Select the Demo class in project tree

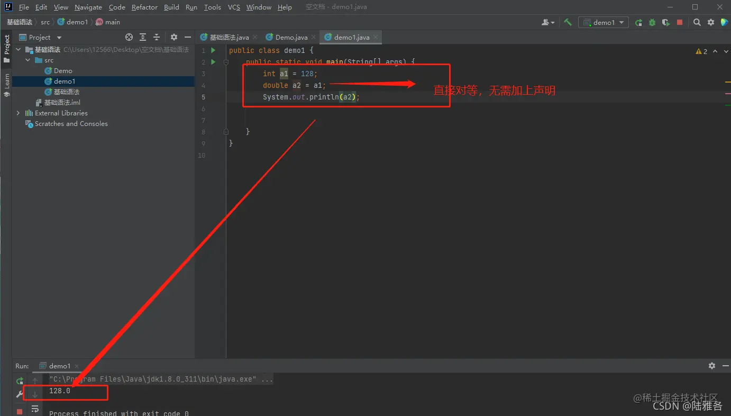pos(58,70)
